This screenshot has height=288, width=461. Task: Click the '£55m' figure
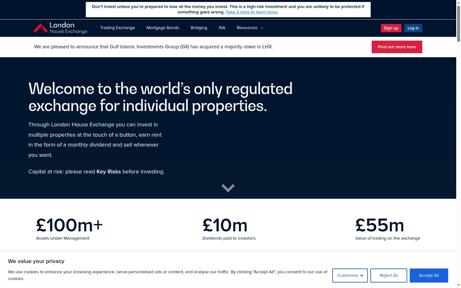click(x=380, y=225)
